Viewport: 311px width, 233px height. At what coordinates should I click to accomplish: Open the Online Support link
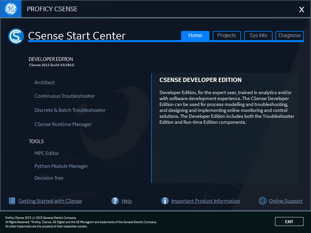click(286, 201)
